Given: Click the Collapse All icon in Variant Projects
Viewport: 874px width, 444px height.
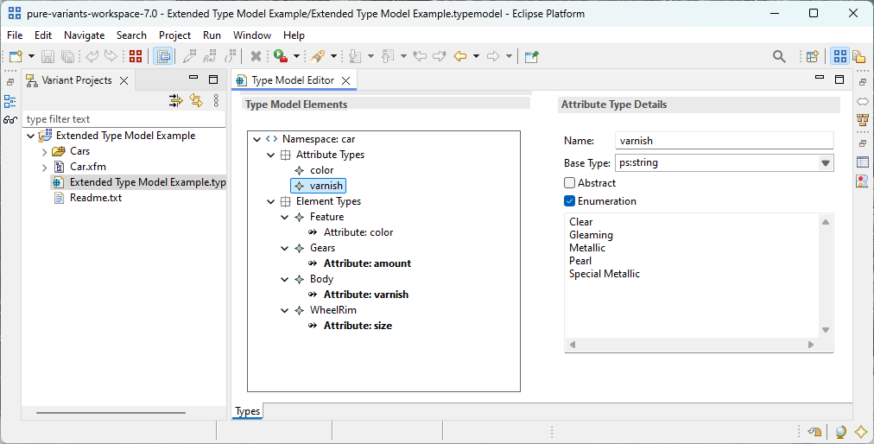Looking at the screenshot, I should point(176,101).
